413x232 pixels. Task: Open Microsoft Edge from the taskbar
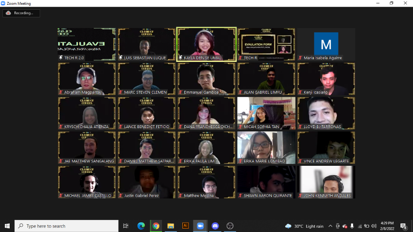tap(141, 226)
